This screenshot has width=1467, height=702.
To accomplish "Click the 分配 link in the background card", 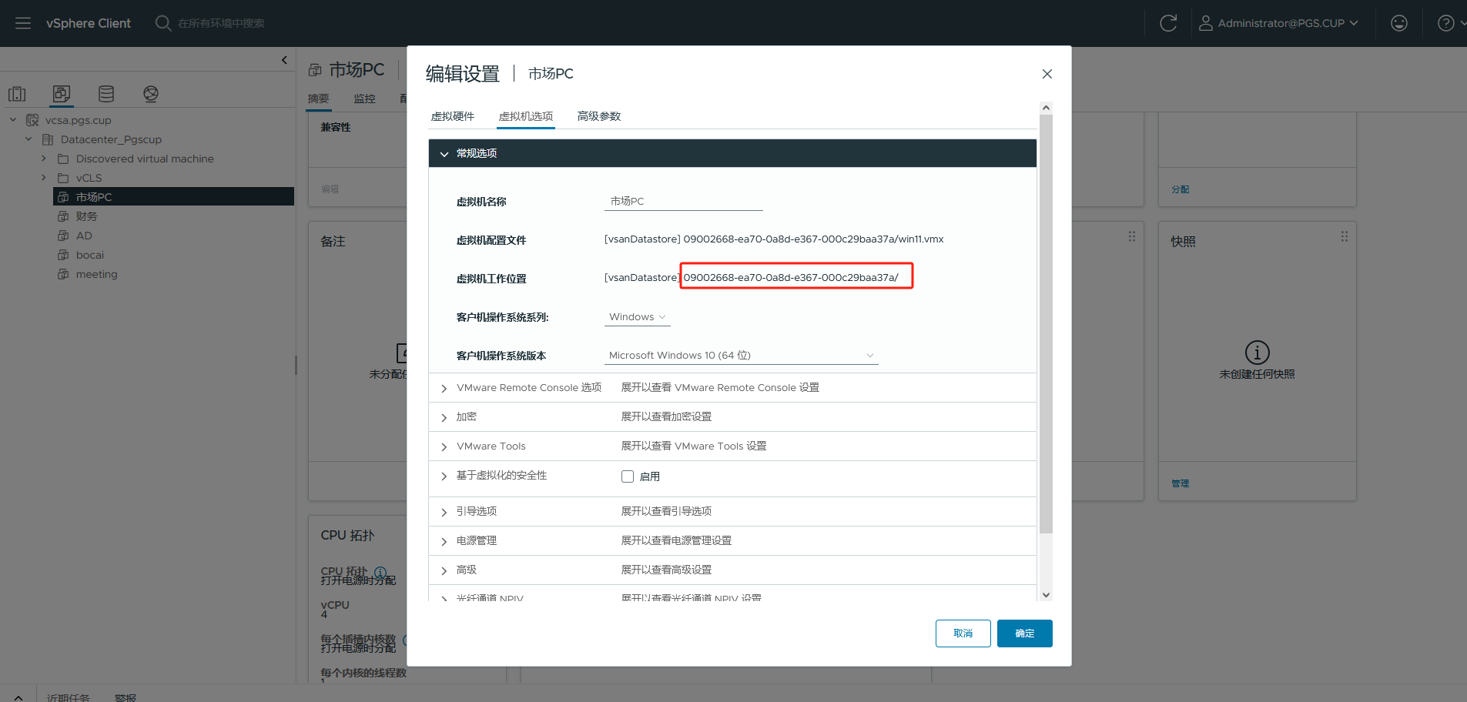I will point(1181,189).
